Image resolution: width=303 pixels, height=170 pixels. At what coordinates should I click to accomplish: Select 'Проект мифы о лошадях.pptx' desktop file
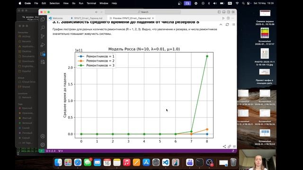pyautogui.click(x=265, y=76)
